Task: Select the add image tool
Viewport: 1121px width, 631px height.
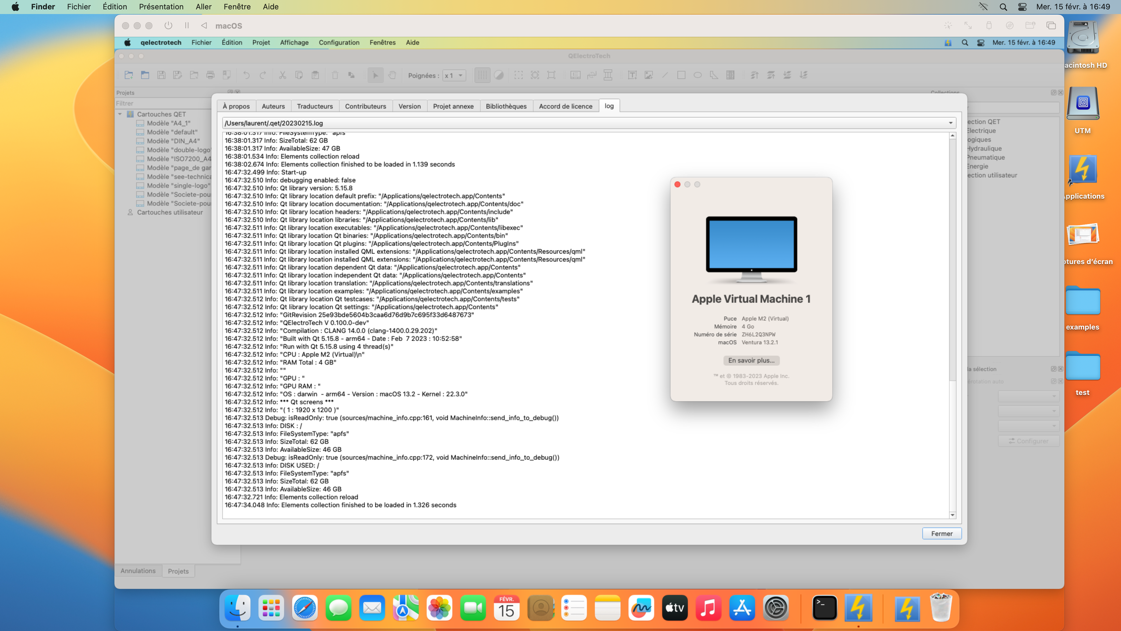Action: pos(648,75)
